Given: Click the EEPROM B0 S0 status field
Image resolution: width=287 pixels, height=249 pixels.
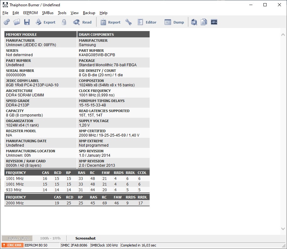Looking at the screenshot, I should click(x=42, y=245).
